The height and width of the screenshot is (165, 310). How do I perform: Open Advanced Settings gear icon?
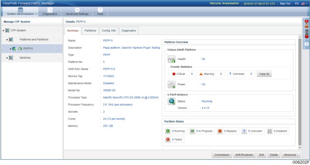(77, 10)
